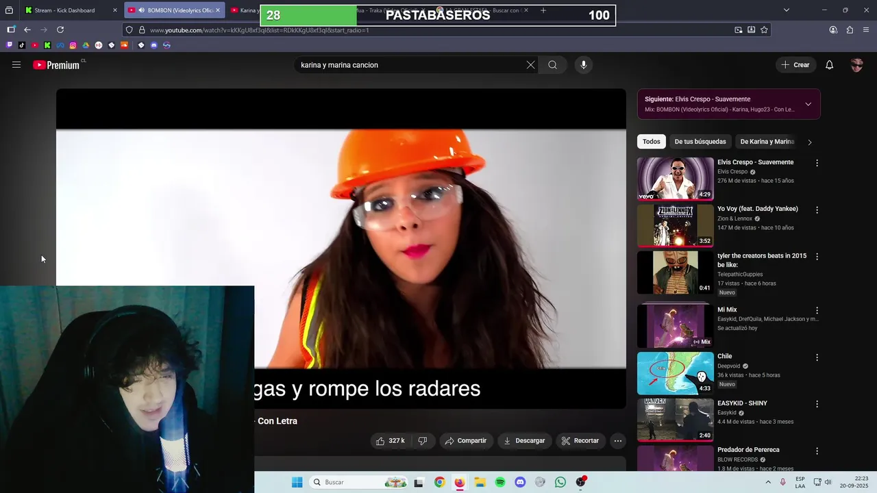List all Firefox tabs dropdown
Viewport: 877px width, 493px height.
coord(786,10)
